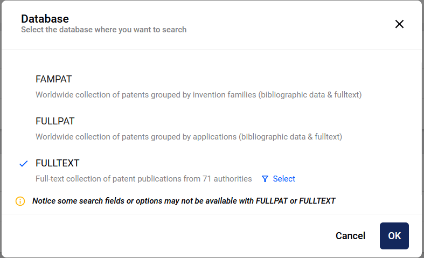This screenshot has width=424, height=258.
Task: Click the FULLTEXT 71 authorities description
Action: (144, 179)
